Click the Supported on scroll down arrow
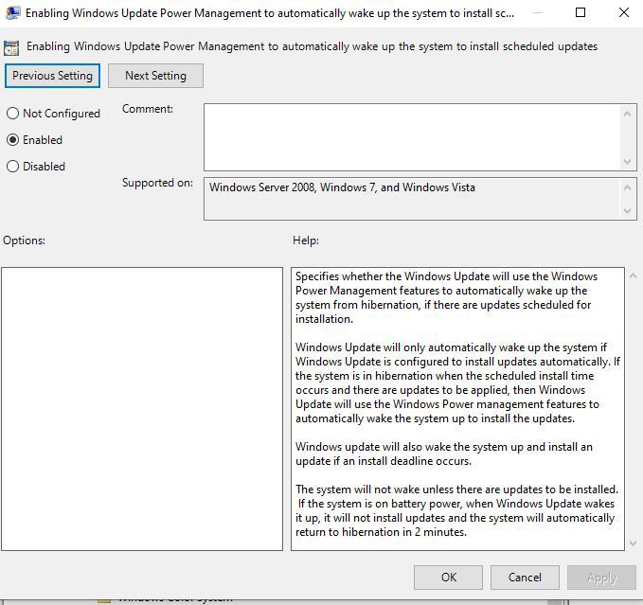This screenshot has width=643, height=605. (627, 211)
